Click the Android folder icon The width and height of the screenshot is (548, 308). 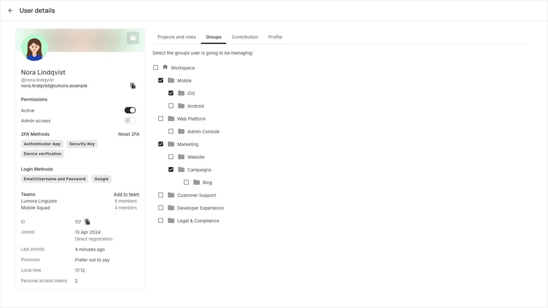[x=181, y=106]
